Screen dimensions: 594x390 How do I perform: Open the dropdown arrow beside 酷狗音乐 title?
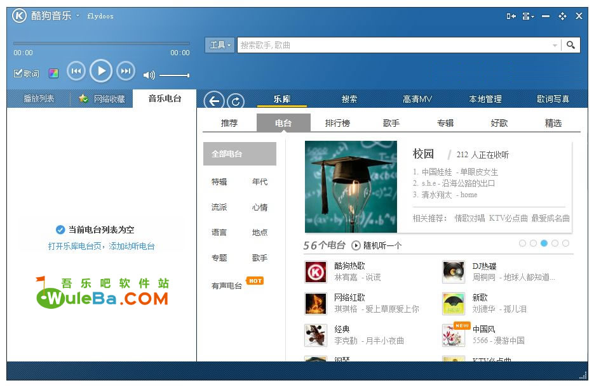pyautogui.click(x=78, y=15)
